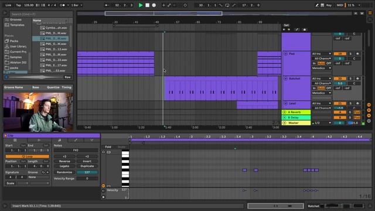Open the Grooves category in browser
The height and width of the screenshot is (211, 375).
16,19
